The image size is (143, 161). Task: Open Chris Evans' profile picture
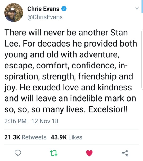click(x=14, y=12)
